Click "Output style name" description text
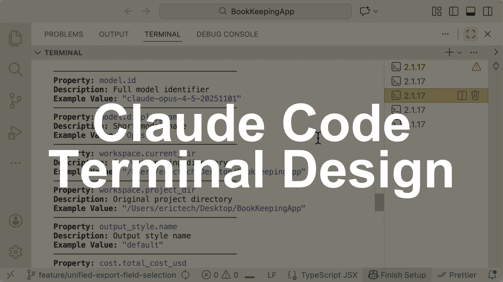Screen dimensions: 503x282 [x=152, y=236]
